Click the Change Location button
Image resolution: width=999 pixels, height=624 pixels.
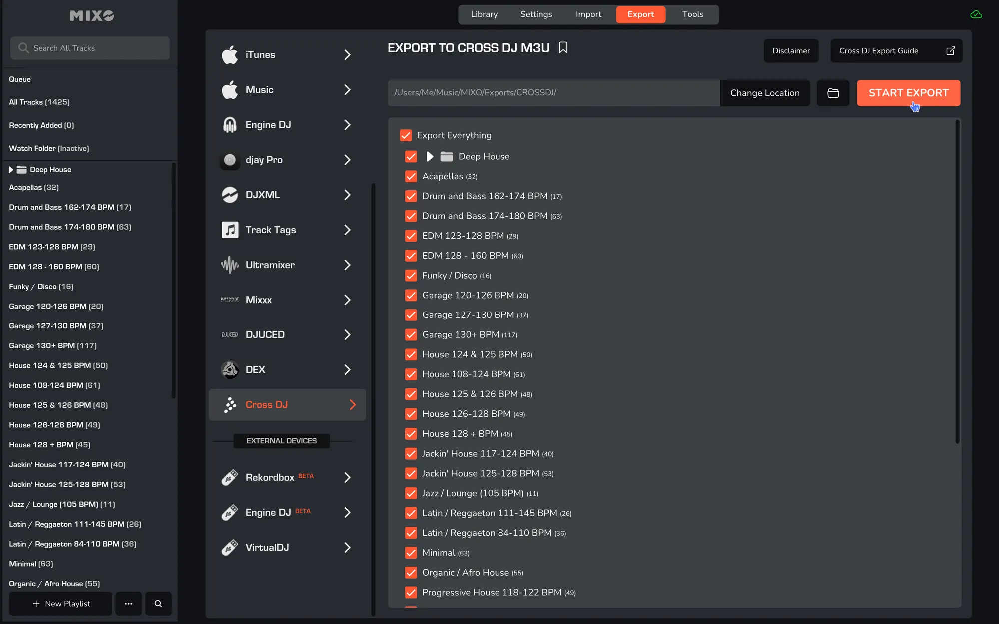764,93
